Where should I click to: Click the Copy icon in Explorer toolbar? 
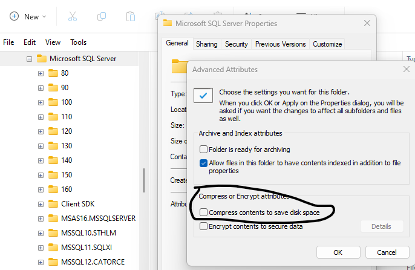pyautogui.click(x=102, y=16)
